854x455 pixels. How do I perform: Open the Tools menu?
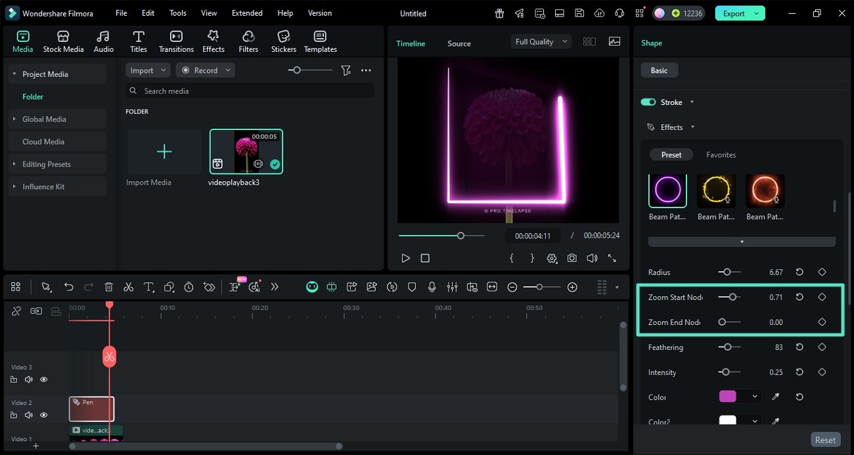point(178,13)
